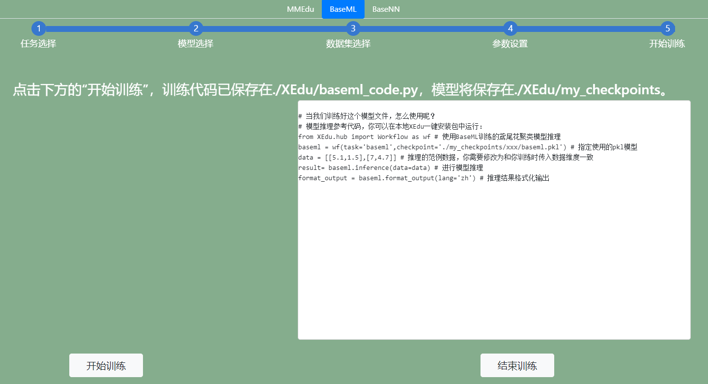Click the progress bar segment between steps 1 and 2
The width and height of the screenshot is (708, 384).
coord(117,28)
